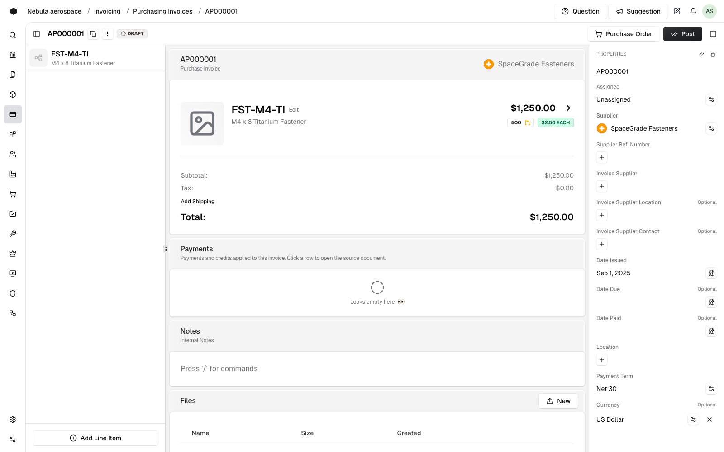The height and width of the screenshot is (452, 724).
Task: Open the shopping cart icon in sidebar
Action: (13, 194)
